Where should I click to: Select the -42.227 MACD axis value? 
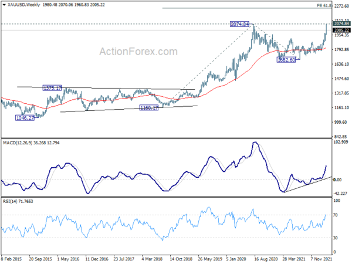pyautogui.click(x=340, y=194)
